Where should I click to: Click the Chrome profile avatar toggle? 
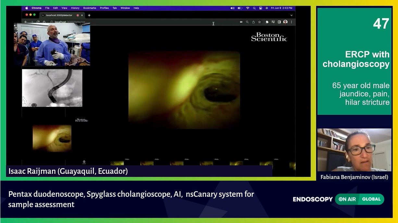click(x=285, y=22)
